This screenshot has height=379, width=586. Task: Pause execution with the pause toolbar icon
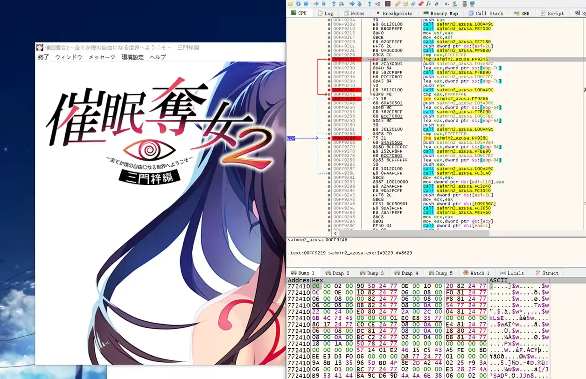[x=324, y=4]
